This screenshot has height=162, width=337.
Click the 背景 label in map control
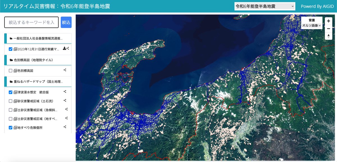[x=312, y=20]
